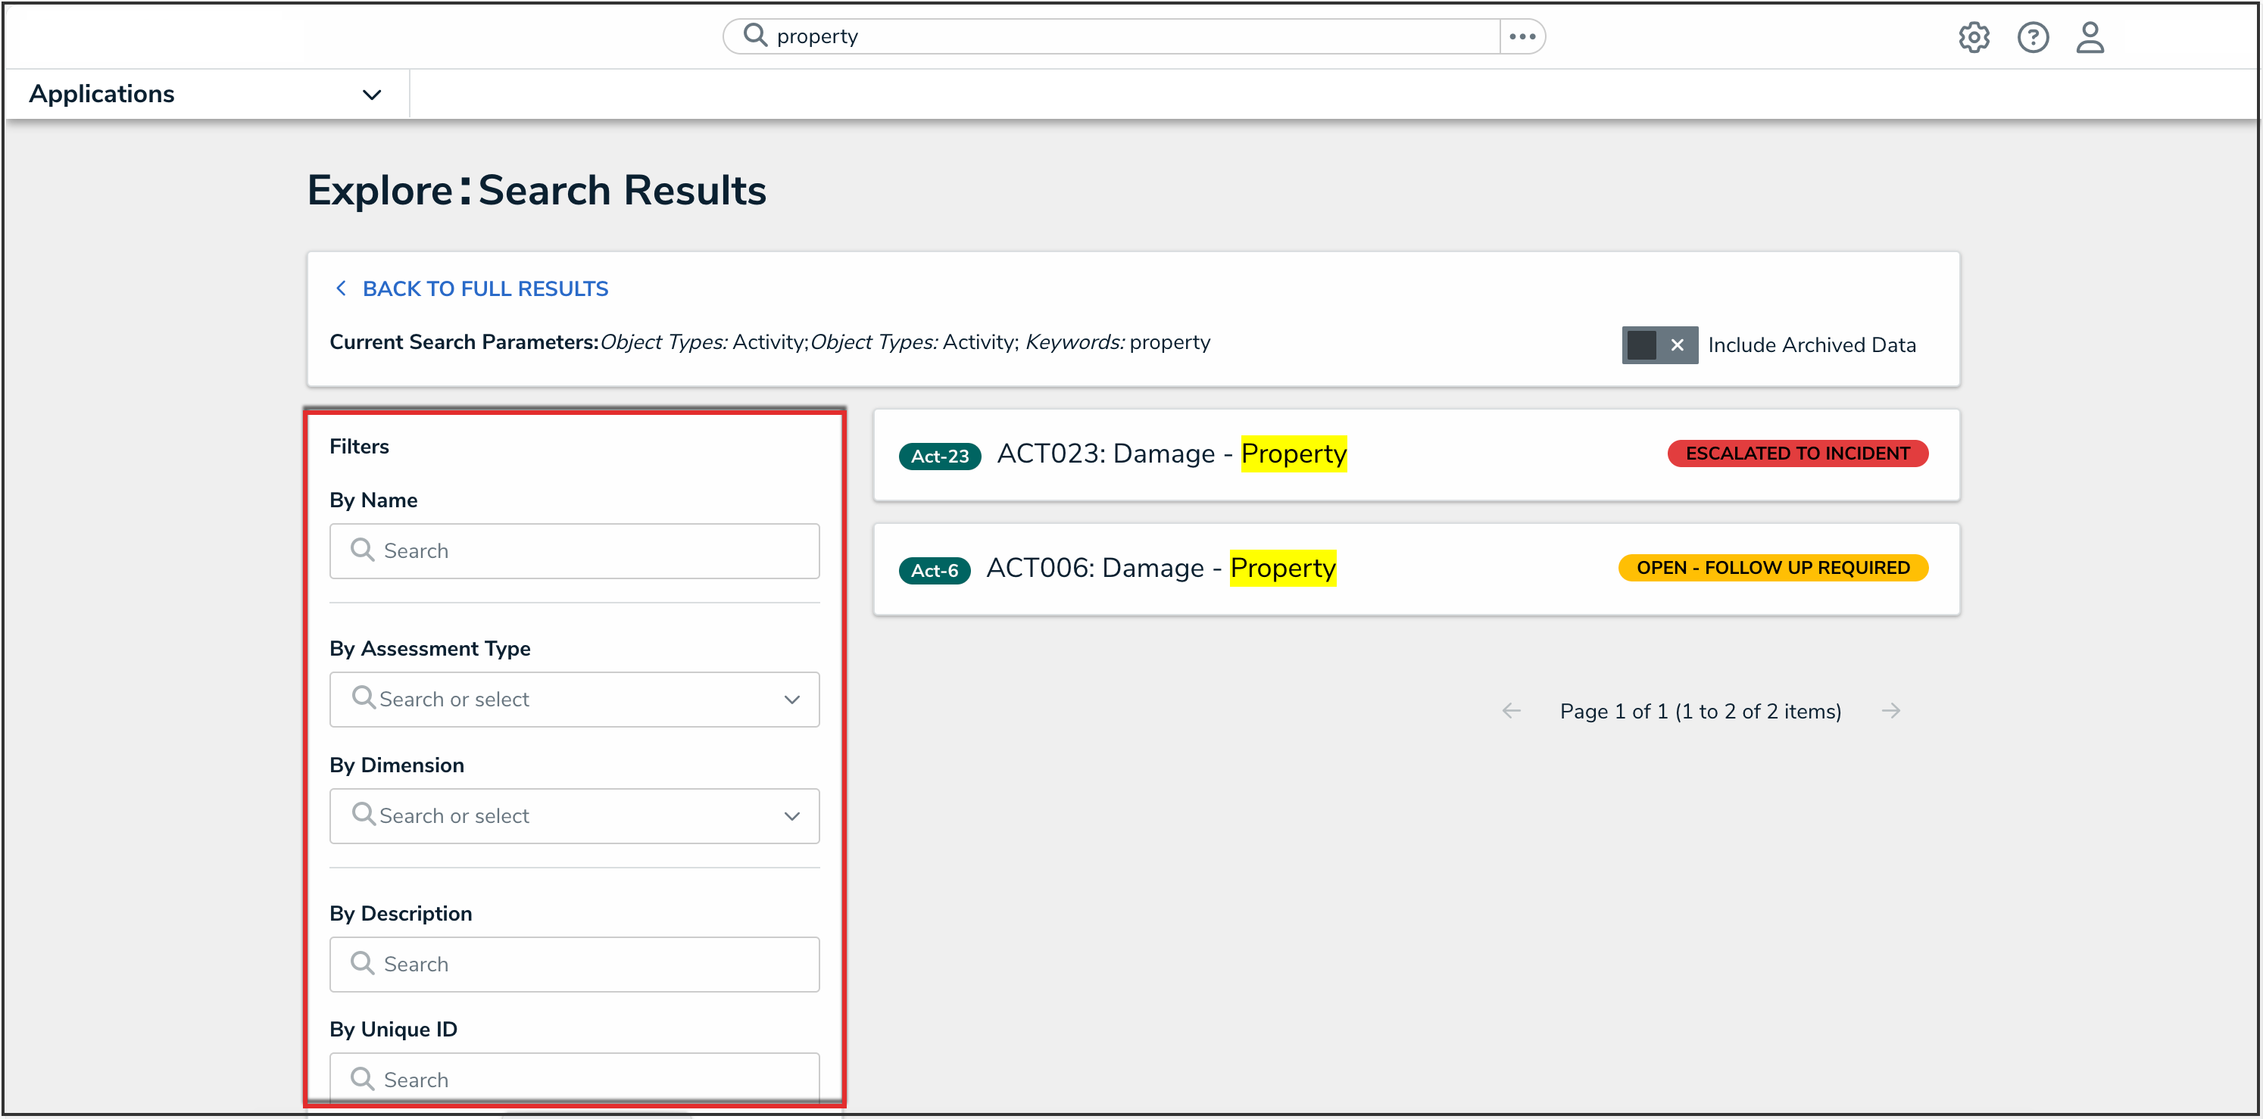Click the three-dot search options icon
Viewport: 2263px width, 1119px height.
tap(1522, 37)
